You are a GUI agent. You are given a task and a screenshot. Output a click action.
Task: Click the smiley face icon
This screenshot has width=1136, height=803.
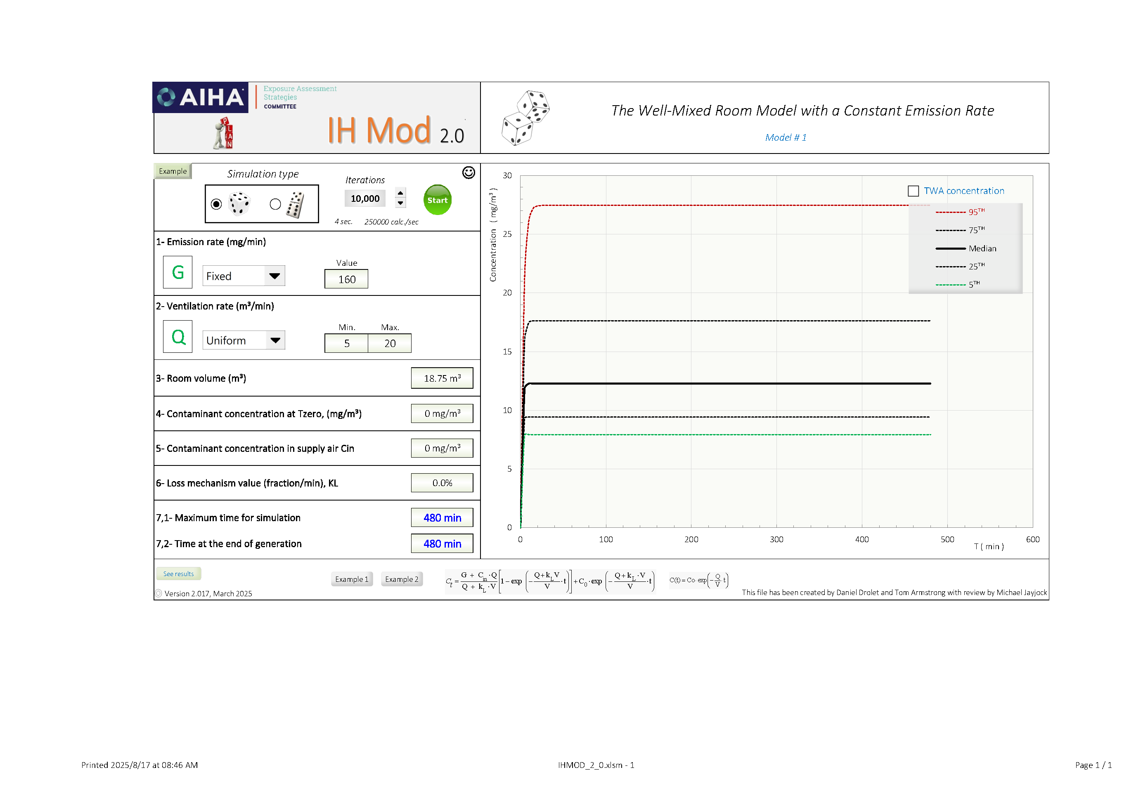[x=468, y=172]
